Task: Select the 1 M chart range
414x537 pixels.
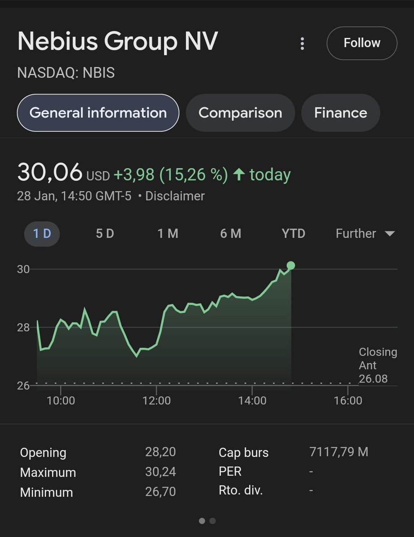Action: [168, 234]
